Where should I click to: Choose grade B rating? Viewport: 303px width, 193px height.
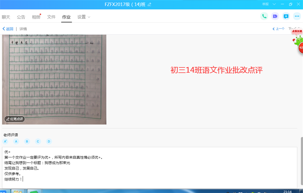pyautogui.click(x=27, y=141)
